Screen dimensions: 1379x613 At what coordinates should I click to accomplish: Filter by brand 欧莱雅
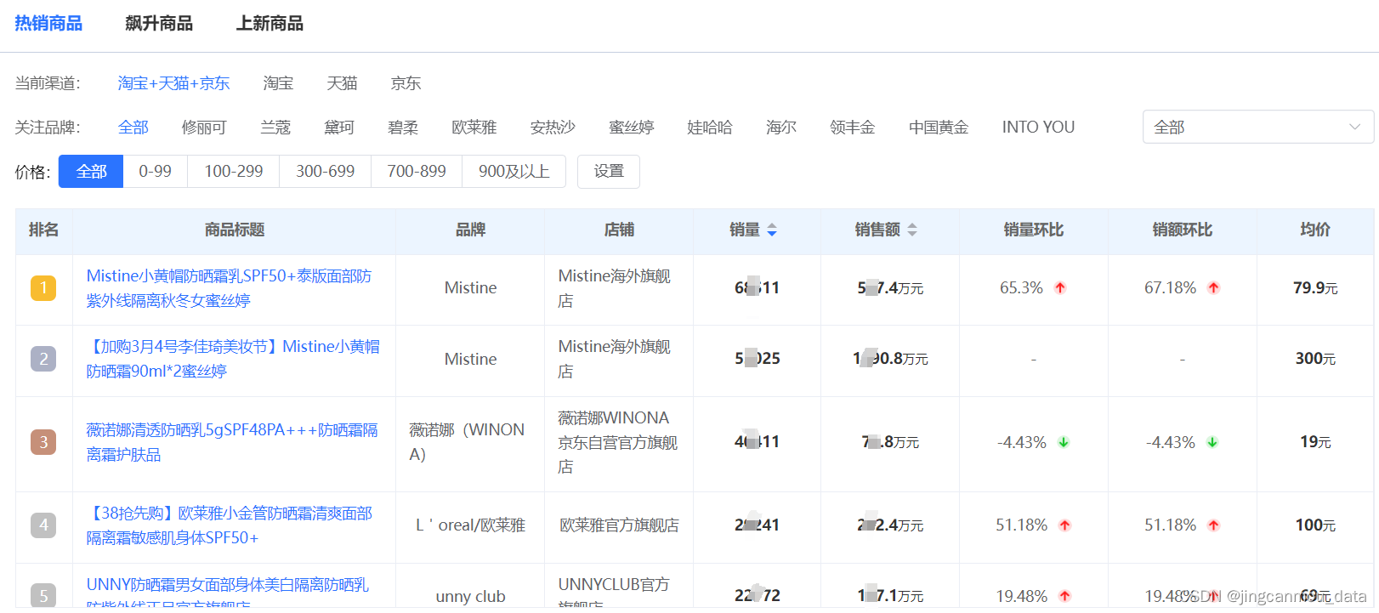click(x=474, y=128)
